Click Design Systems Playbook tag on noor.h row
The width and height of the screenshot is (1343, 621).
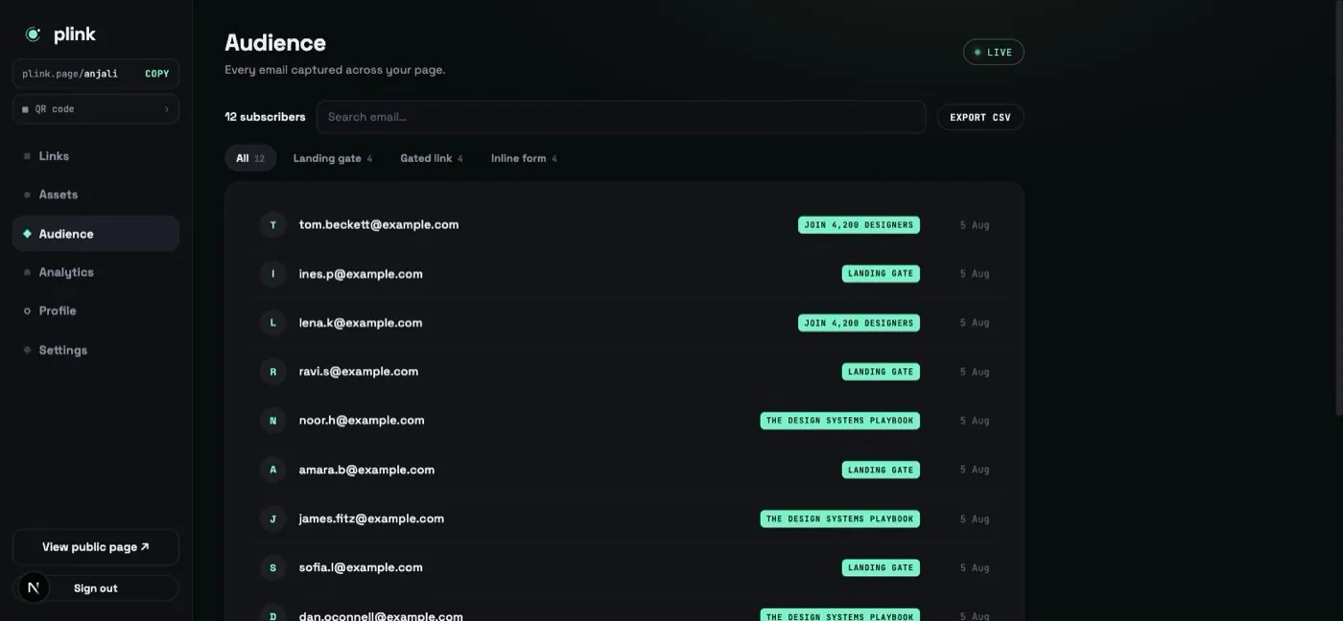[840, 421]
